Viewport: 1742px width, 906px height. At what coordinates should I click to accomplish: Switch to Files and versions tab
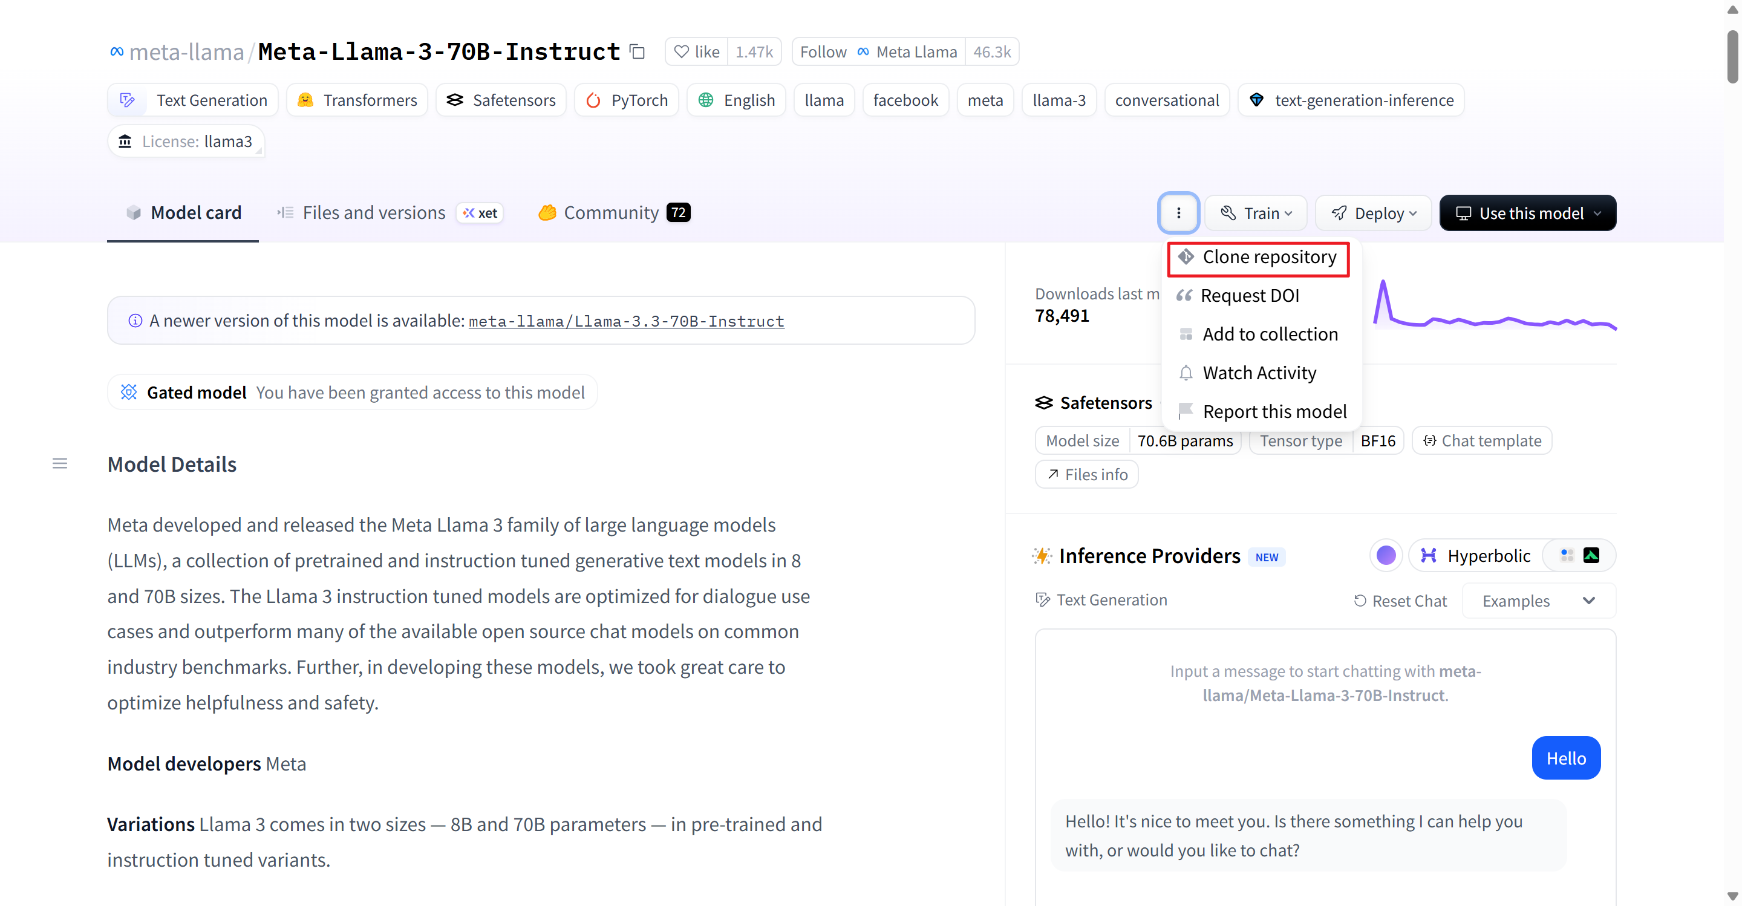373,212
